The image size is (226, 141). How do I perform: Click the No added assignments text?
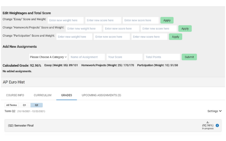[17, 71]
